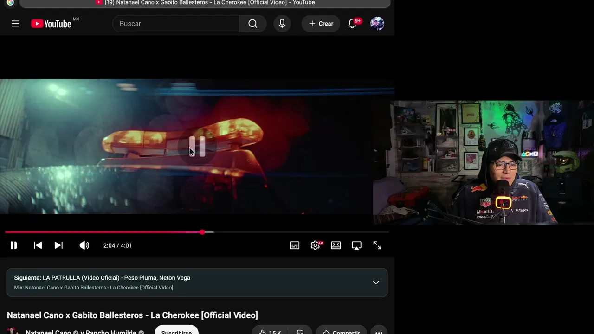Enter fullscreen mode
This screenshot has height=334, width=594.
[377, 245]
